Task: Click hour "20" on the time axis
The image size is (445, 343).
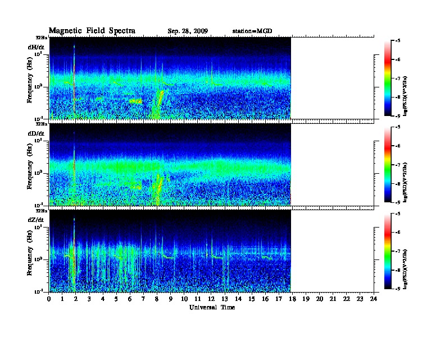Action: click(320, 299)
